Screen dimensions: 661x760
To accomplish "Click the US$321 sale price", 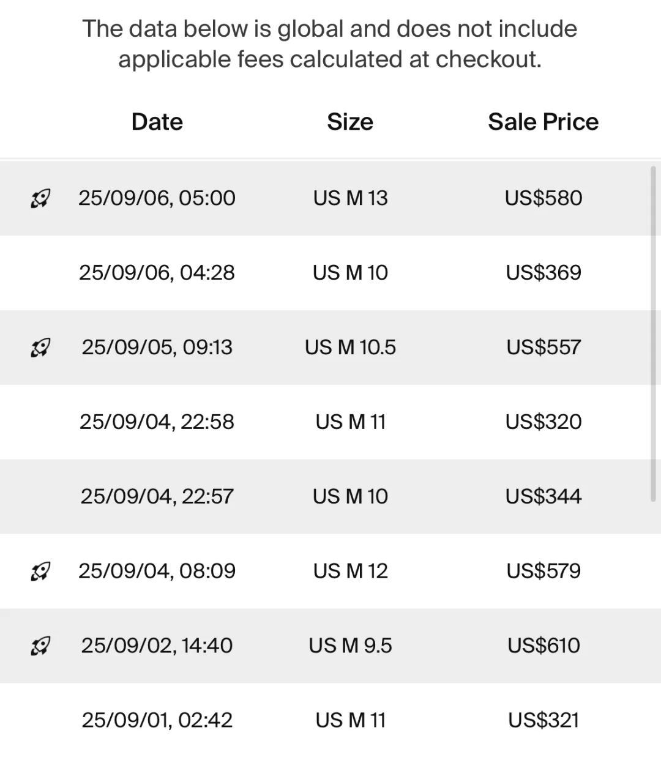I will pyautogui.click(x=543, y=720).
